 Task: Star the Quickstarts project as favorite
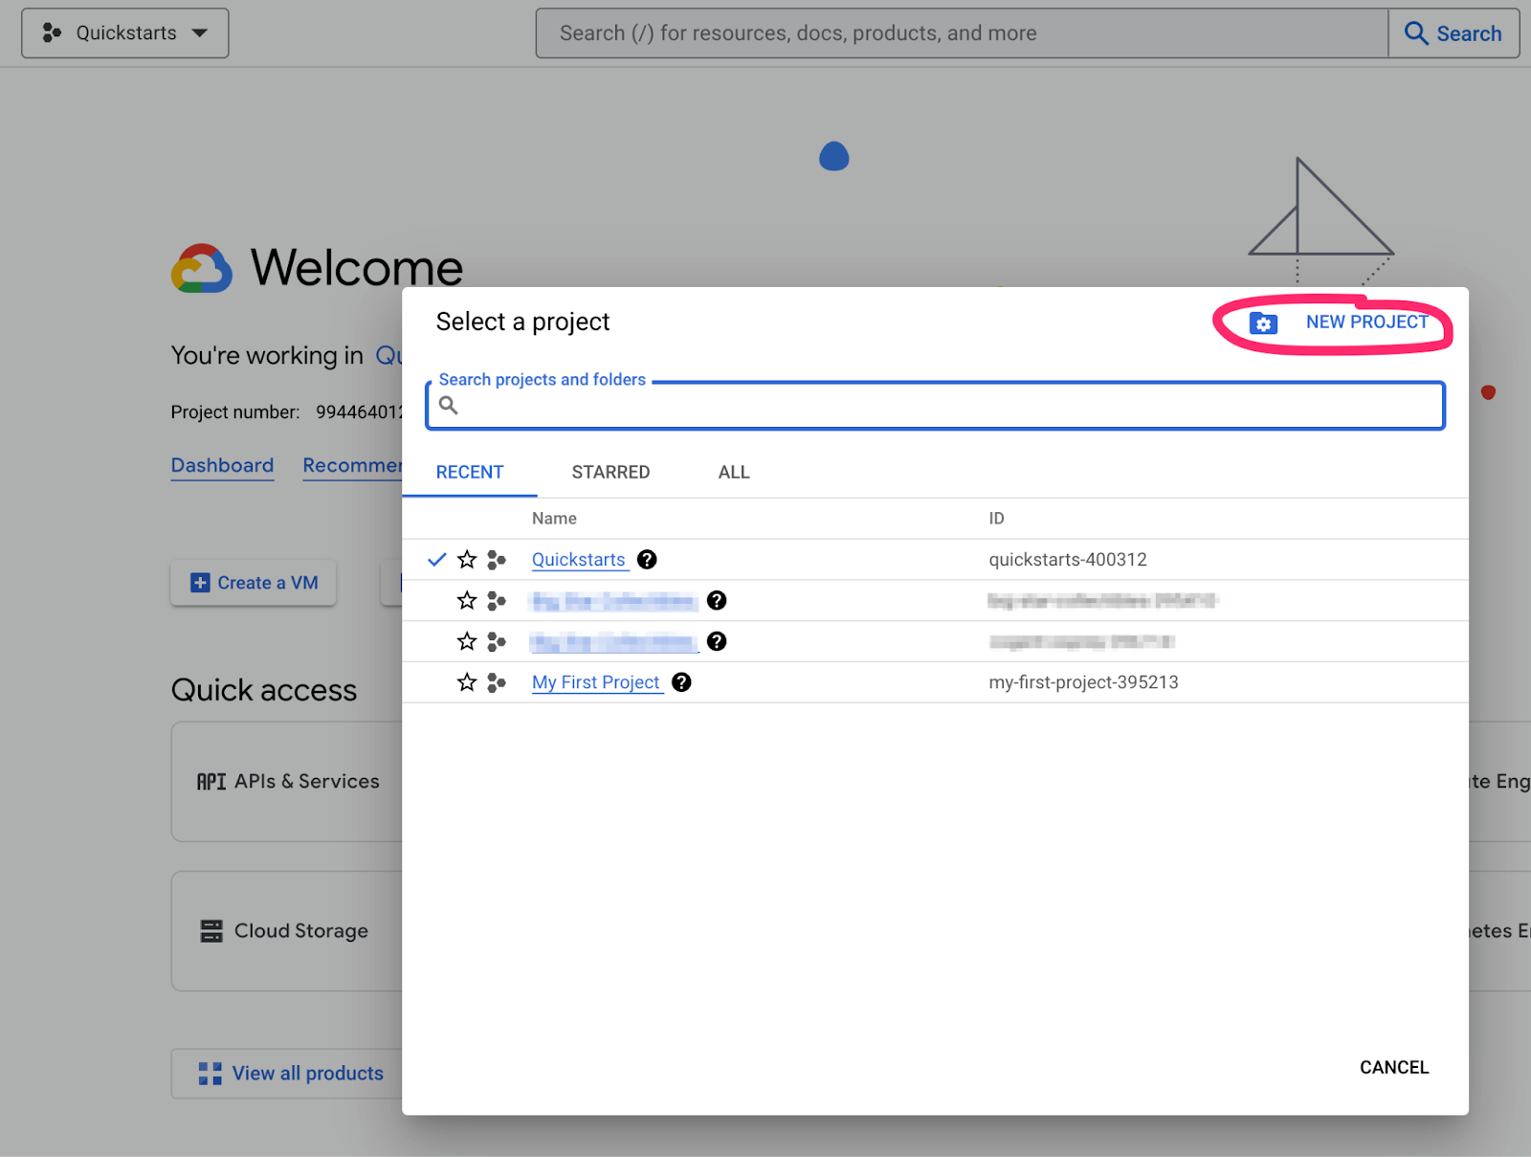click(x=467, y=560)
